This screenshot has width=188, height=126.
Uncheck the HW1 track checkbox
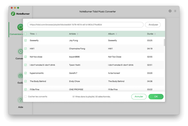coord(26,48)
